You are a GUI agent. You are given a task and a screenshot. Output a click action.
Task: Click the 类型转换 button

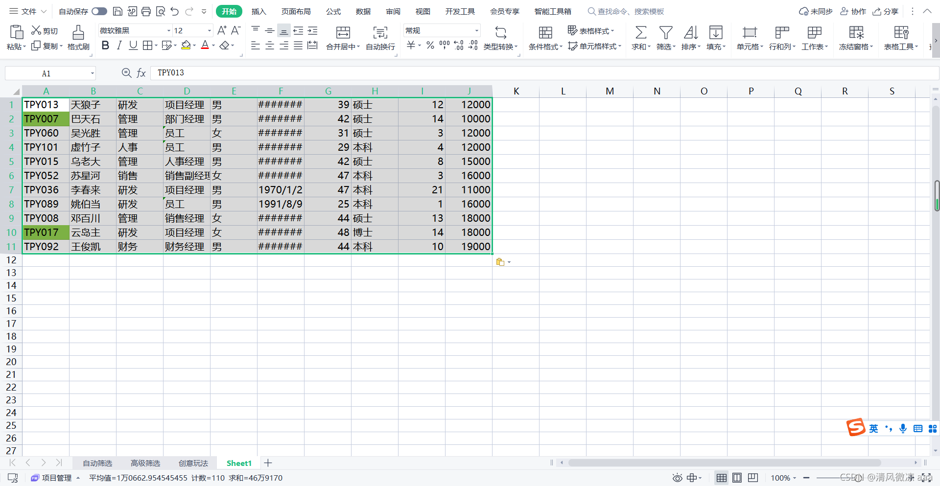coord(500,38)
